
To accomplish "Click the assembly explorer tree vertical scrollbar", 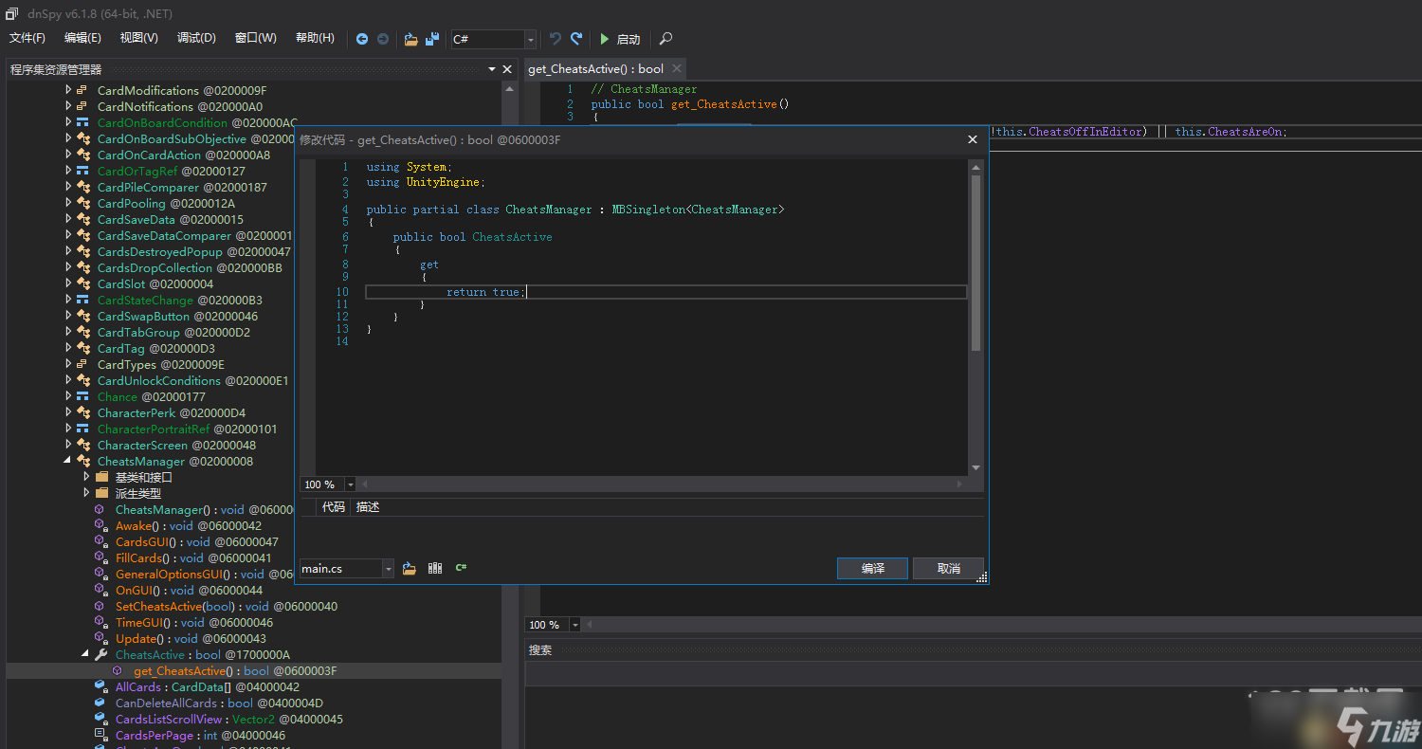I will [510, 414].
